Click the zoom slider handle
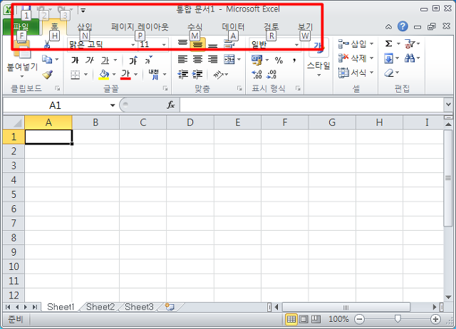The width and height of the screenshot is (456, 329). point(398,320)
